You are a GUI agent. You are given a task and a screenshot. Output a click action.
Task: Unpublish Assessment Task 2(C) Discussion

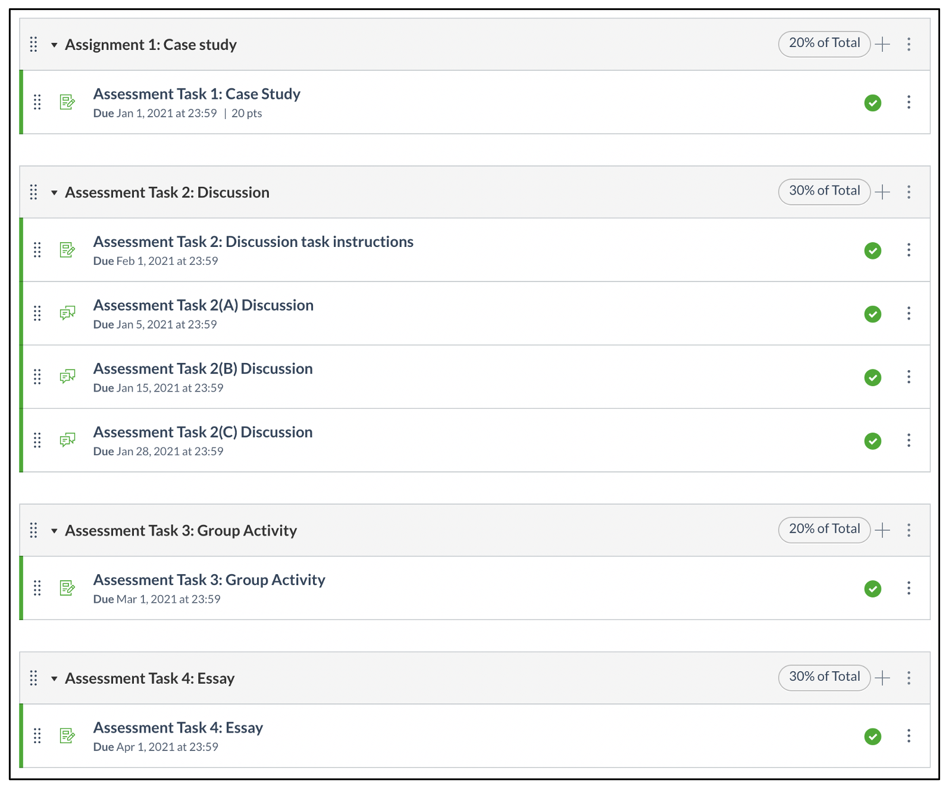(x=873, y=441)
